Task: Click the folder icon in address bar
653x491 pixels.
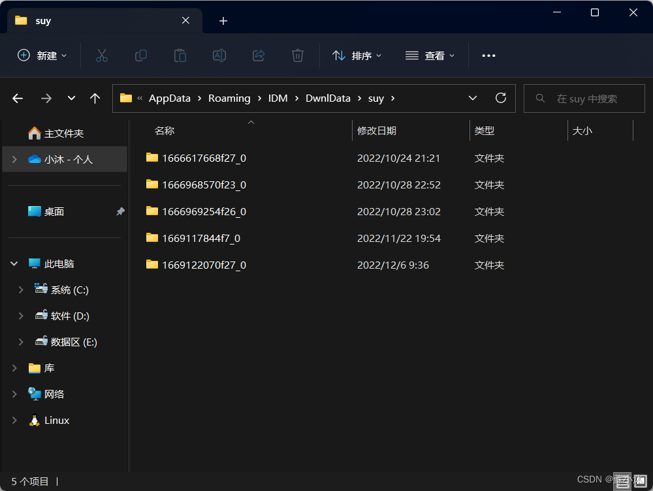Action: click(x=126, y=98)
